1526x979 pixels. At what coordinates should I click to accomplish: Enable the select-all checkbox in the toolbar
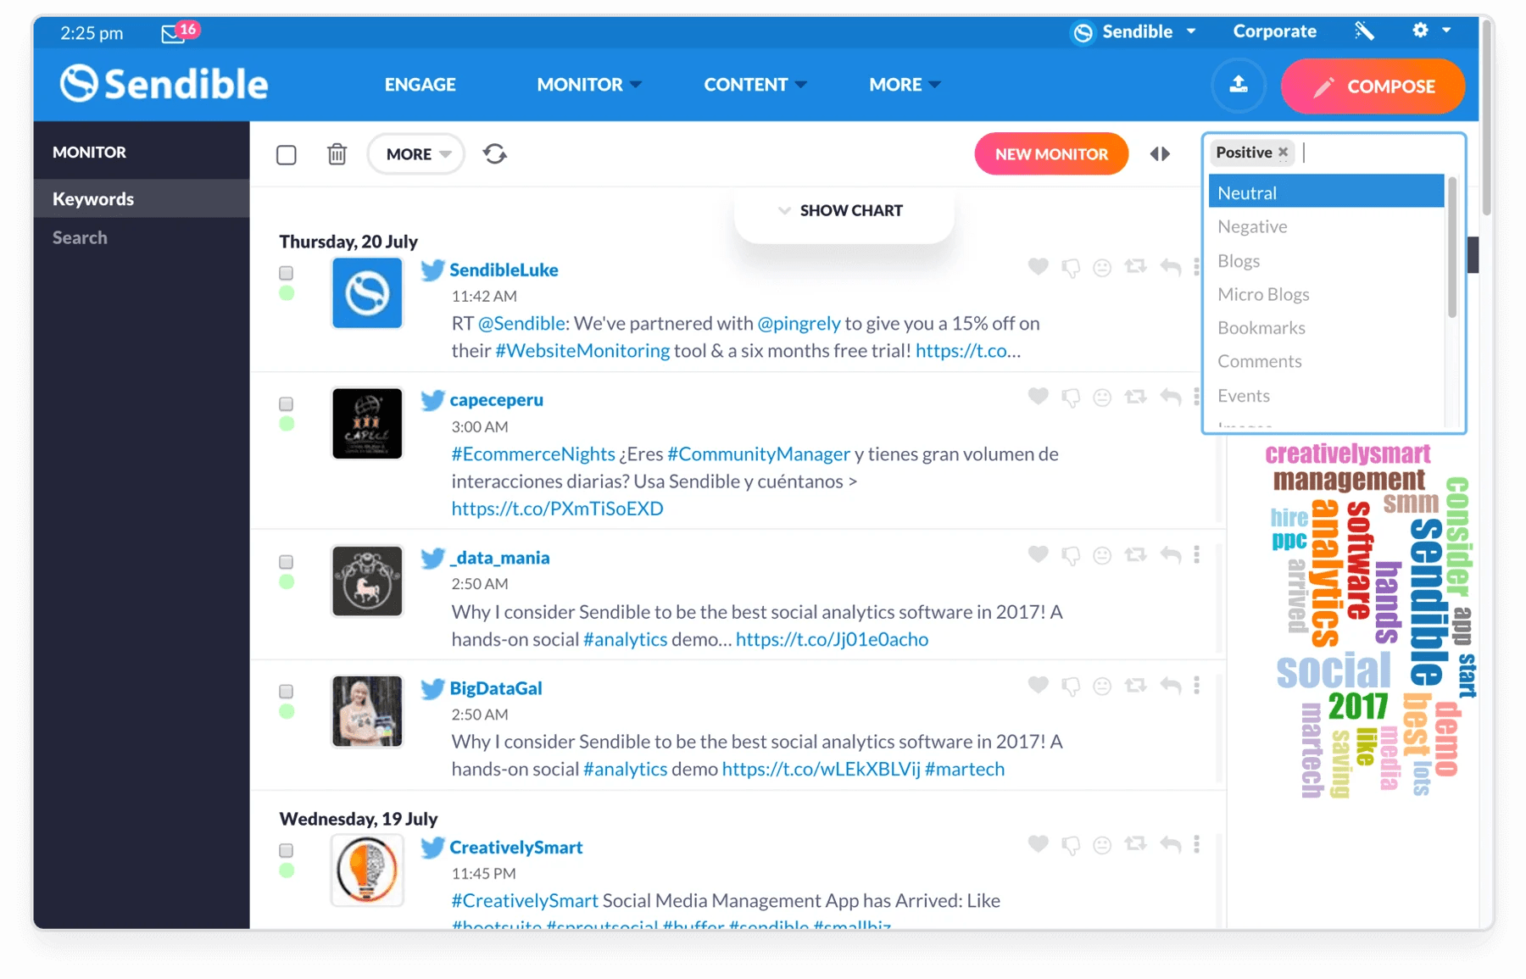pos(287,153)
